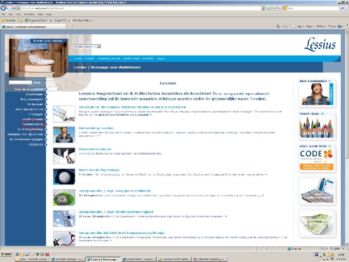Click the English link in navigation bar
Image resolution: width=349 pixels, height=262 pixels.
(161, 59)
